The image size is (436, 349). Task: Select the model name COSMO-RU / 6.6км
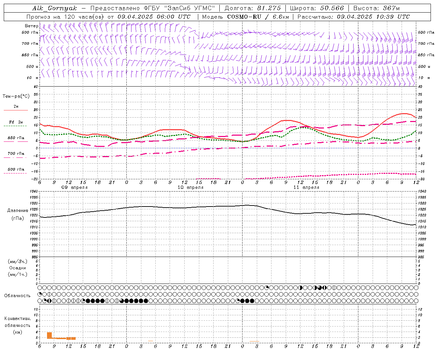[x=258, y=17]
